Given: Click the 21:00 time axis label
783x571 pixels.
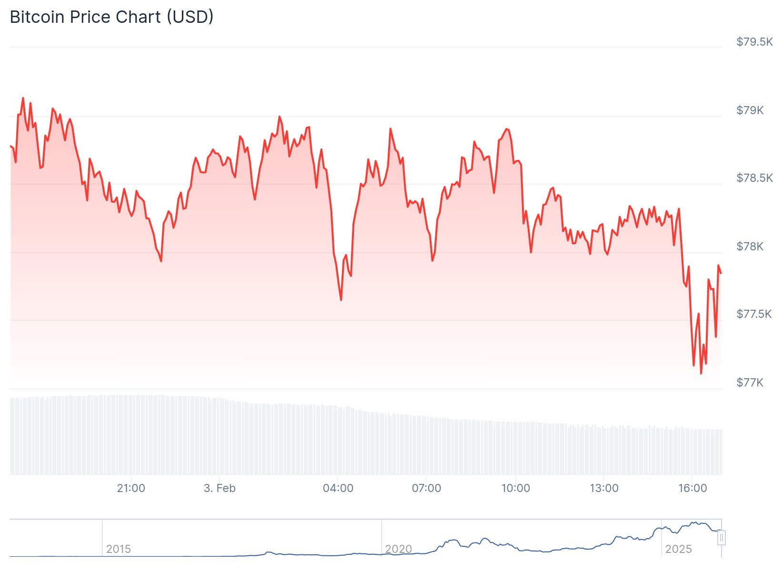Looking at the screenshot, I should [x=131, y=488].
